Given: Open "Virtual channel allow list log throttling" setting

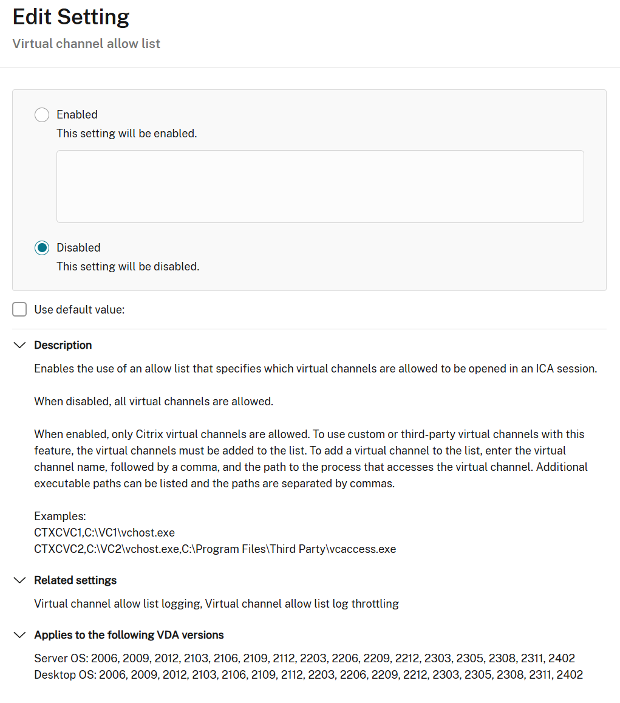Looking at the screenshot, I should pyautogui.click(x=302, y=604).
